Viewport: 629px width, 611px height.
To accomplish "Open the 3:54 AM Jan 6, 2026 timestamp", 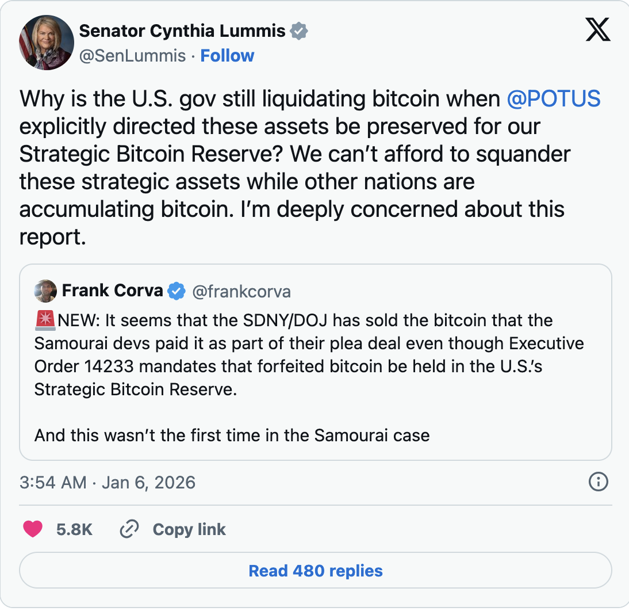I will 108,482.
